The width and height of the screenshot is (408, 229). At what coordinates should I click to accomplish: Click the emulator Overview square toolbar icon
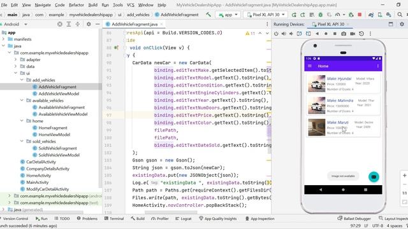coord(335,34)
